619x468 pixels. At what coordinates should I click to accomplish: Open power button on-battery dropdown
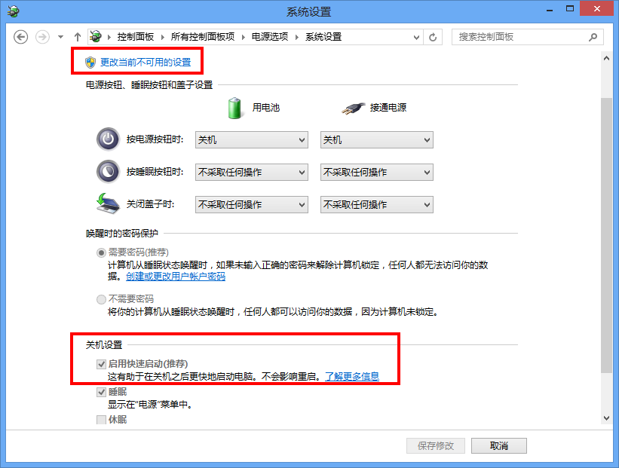pos(252,139)
